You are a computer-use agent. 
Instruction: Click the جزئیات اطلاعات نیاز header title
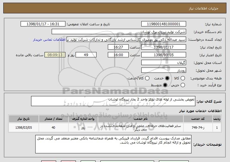click(203, 8)
